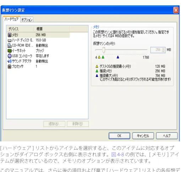Click the hard disk drive icon
181x172 pixels.
[x=10, y=40]
